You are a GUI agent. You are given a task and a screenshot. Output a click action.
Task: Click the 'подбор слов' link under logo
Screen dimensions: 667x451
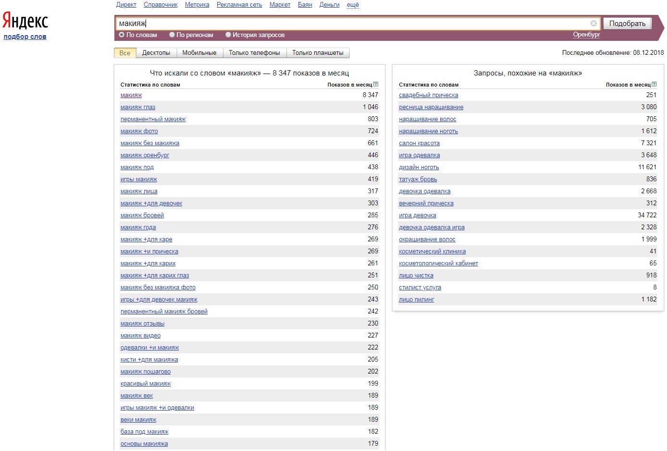click(x=25, y=37)
